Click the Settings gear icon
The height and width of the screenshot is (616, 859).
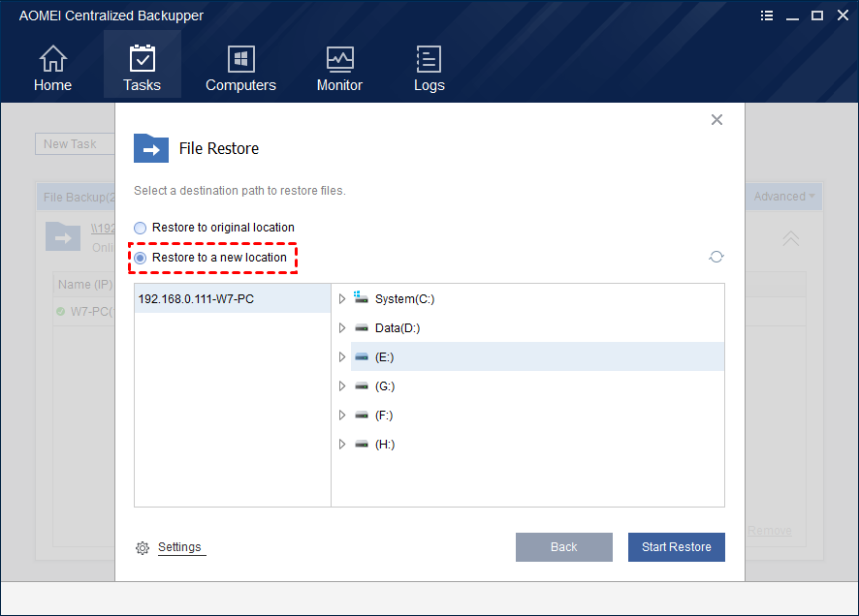tap(143, 547)
